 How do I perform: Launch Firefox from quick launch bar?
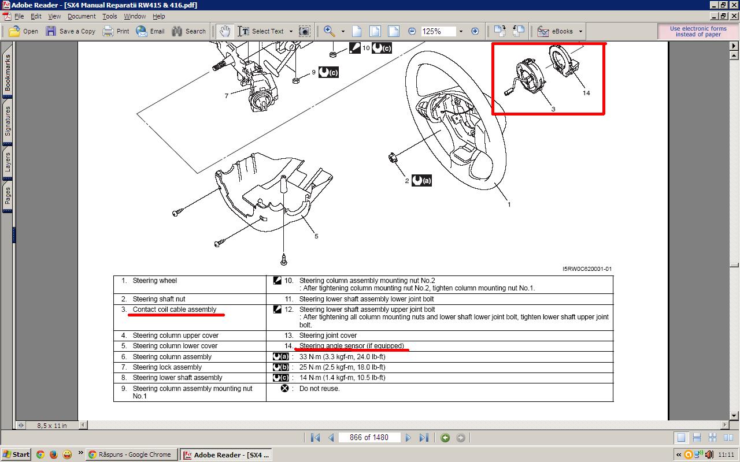pos(54,454)
